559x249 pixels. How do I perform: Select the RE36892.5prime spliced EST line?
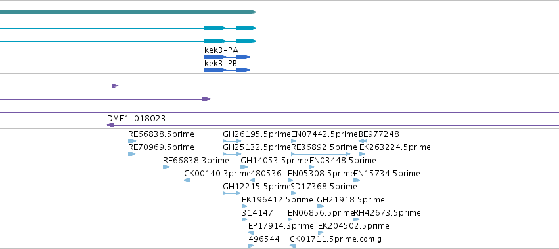321,154
